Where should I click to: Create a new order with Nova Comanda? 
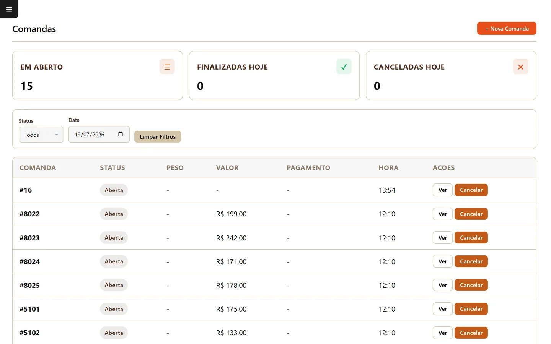[507, 28]
